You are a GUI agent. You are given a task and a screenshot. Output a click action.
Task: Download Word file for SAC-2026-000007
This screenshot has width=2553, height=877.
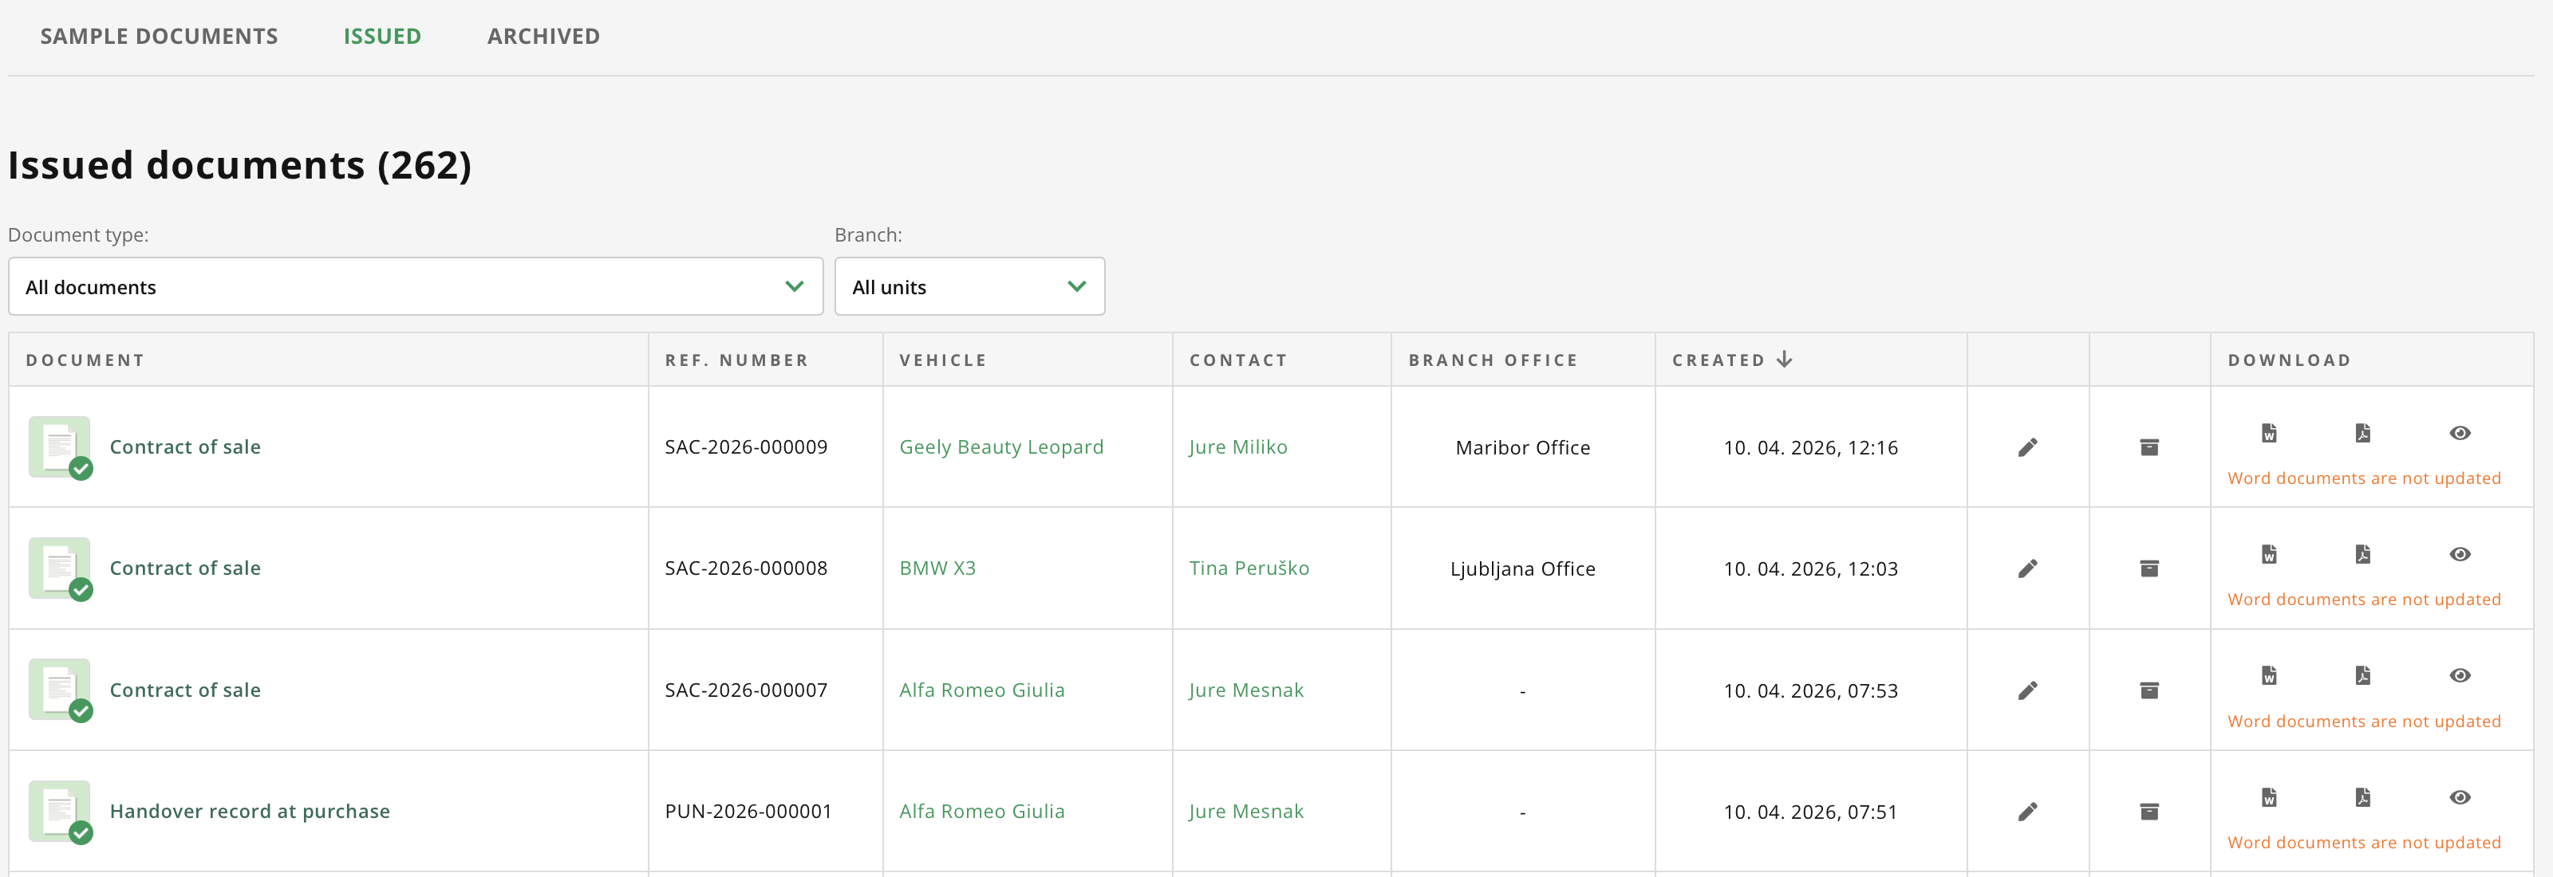(2268, 675)
